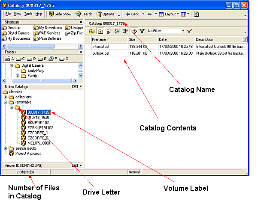Screen dimensions: 279x201
Task: Expand the collections tree node
Action: (6, 97)
